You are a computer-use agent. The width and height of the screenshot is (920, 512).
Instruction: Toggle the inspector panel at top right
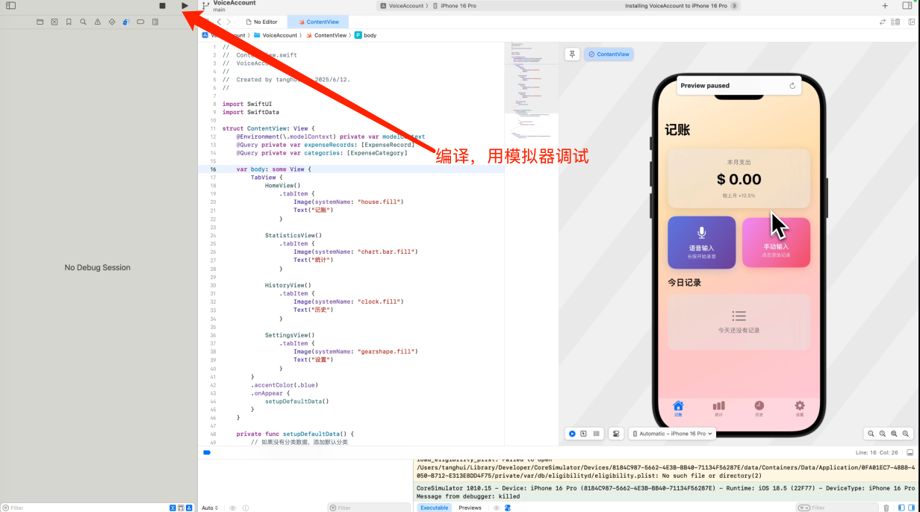click(x=907, y=6)
